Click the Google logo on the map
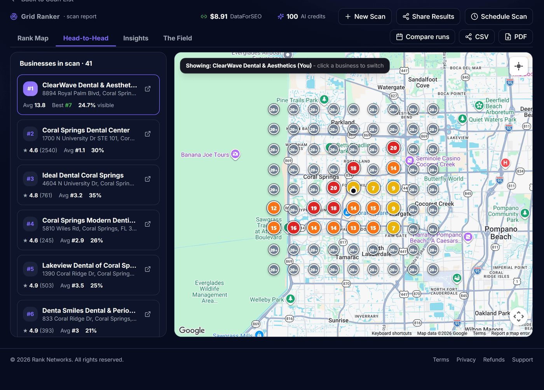This screenshot has height=390, width=544. tap(192, 330)
